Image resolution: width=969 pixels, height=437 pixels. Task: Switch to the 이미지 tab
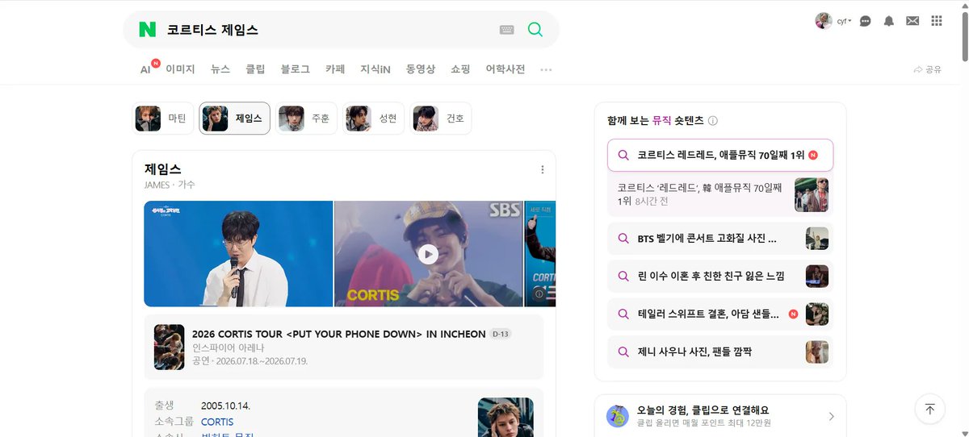point(180,69)
